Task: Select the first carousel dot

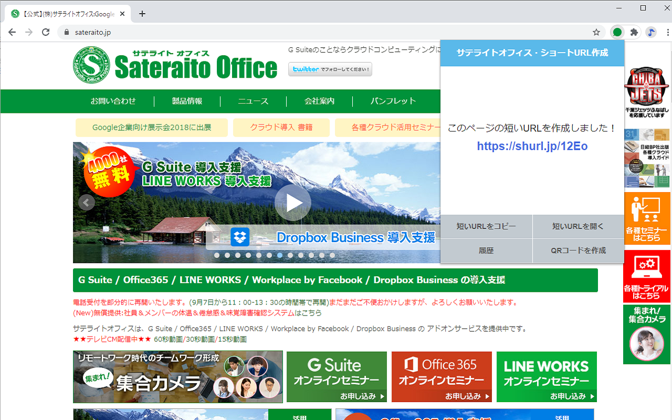Action: [x=217, y=255]
